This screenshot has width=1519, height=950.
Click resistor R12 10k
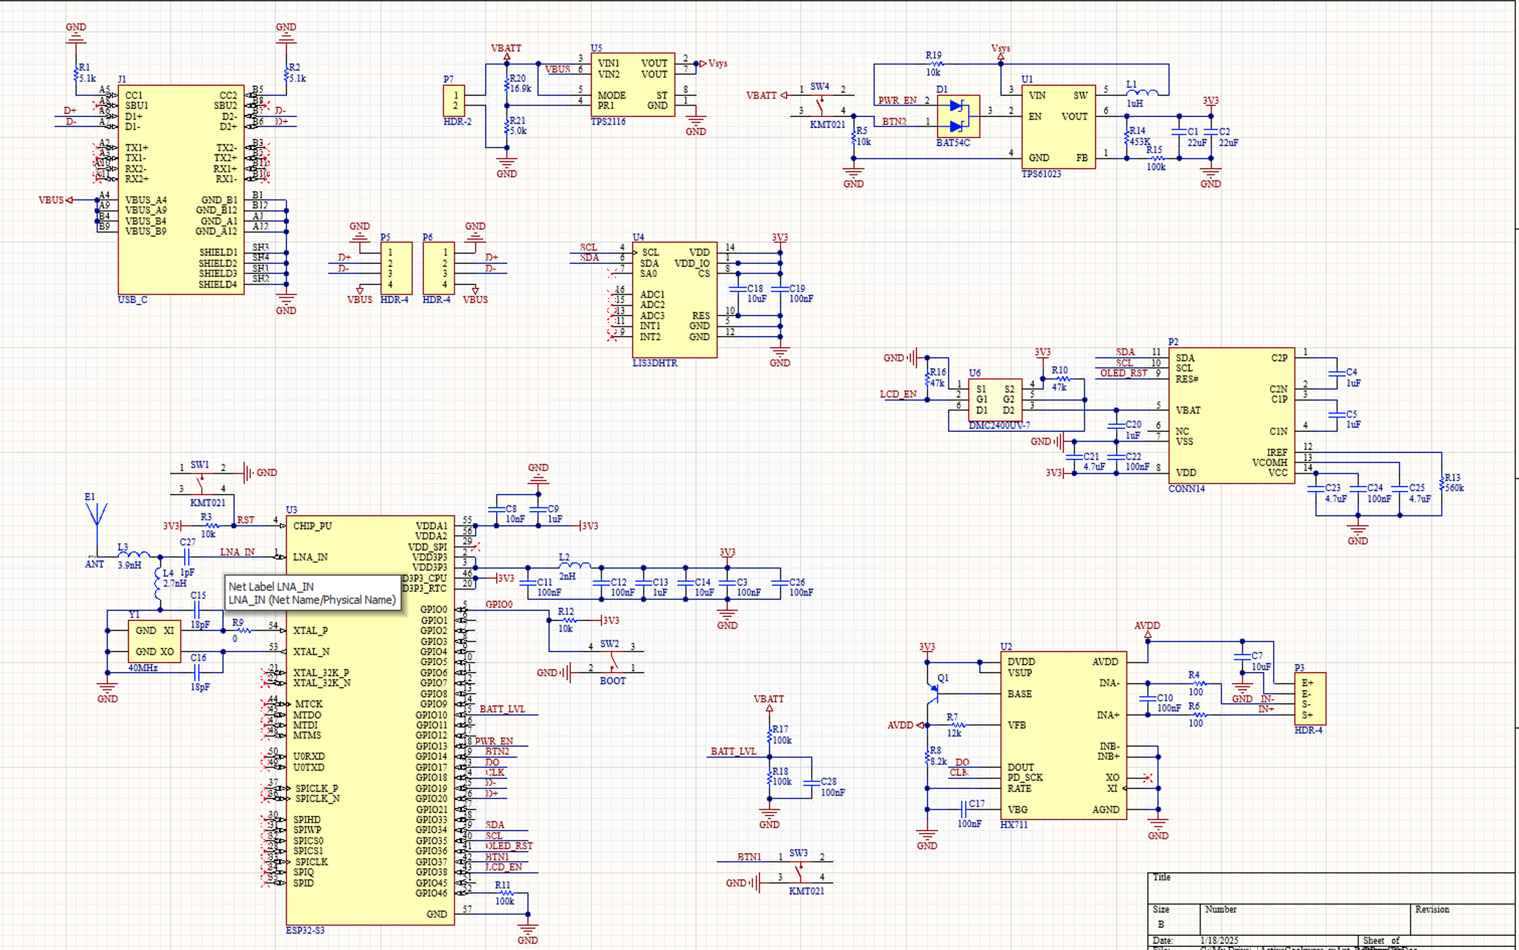click(x=569, y=620)
